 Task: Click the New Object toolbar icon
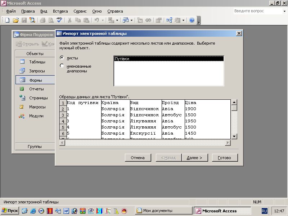pyautogui.click(x=177, y=20)
